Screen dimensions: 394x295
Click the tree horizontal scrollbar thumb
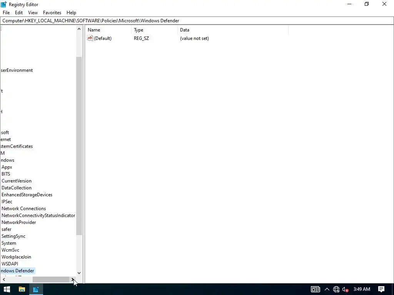point(51,279)
